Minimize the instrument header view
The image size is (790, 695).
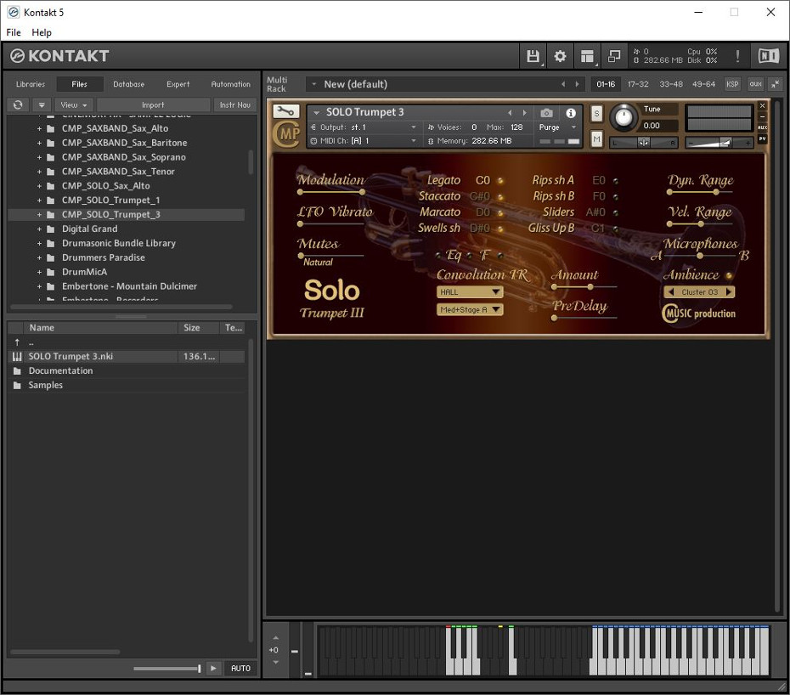pos(762,116)
